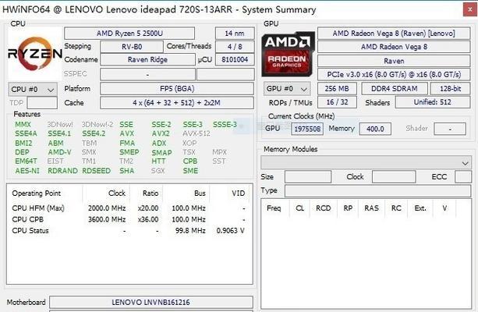This screenshot has width=478, height=312.
Task: Click the RDSEED feature label
Action: [x=97, y=171]
